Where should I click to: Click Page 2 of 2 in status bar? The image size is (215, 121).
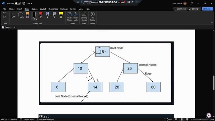click(x=5, y=120)
